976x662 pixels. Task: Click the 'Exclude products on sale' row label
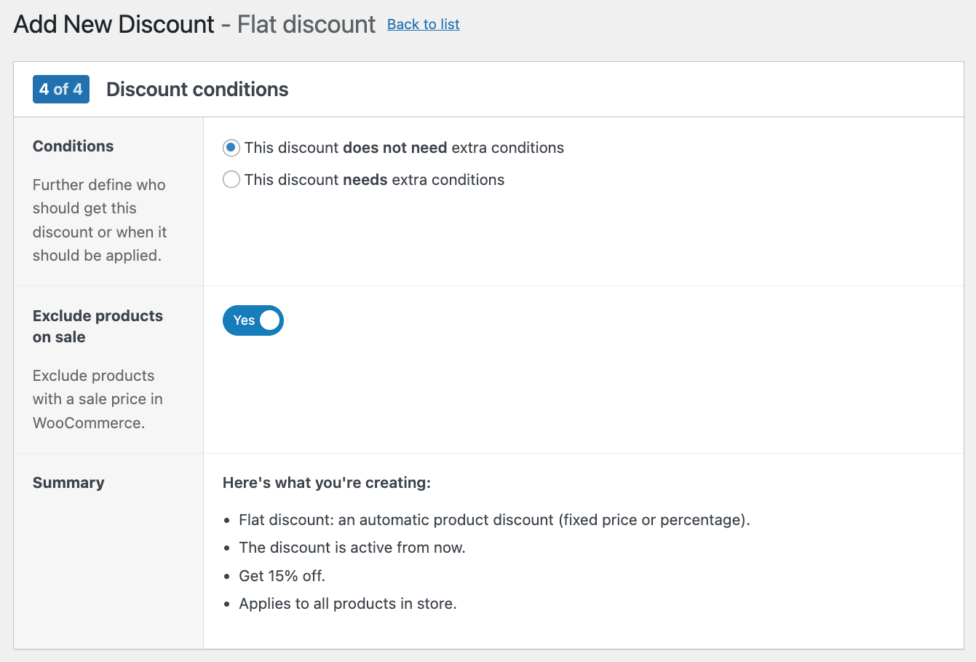click(x=98, y=326)
